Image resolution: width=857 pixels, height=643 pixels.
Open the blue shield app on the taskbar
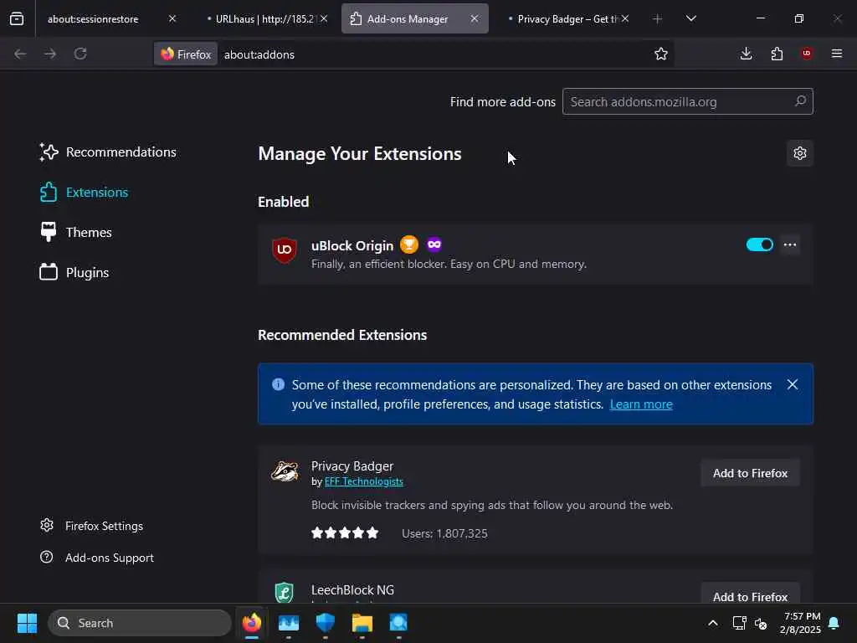pos(326,623)
